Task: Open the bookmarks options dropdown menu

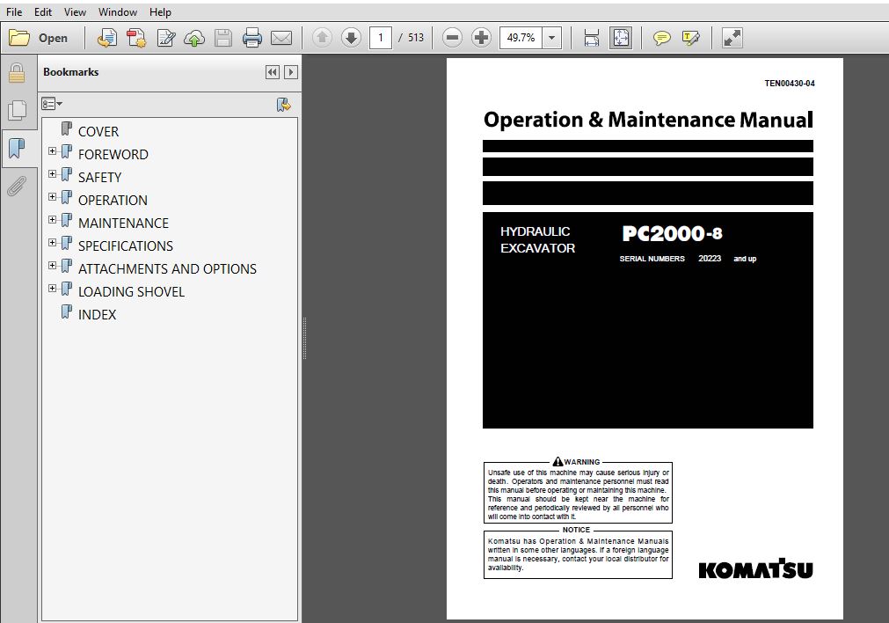Action: (52, 104)
